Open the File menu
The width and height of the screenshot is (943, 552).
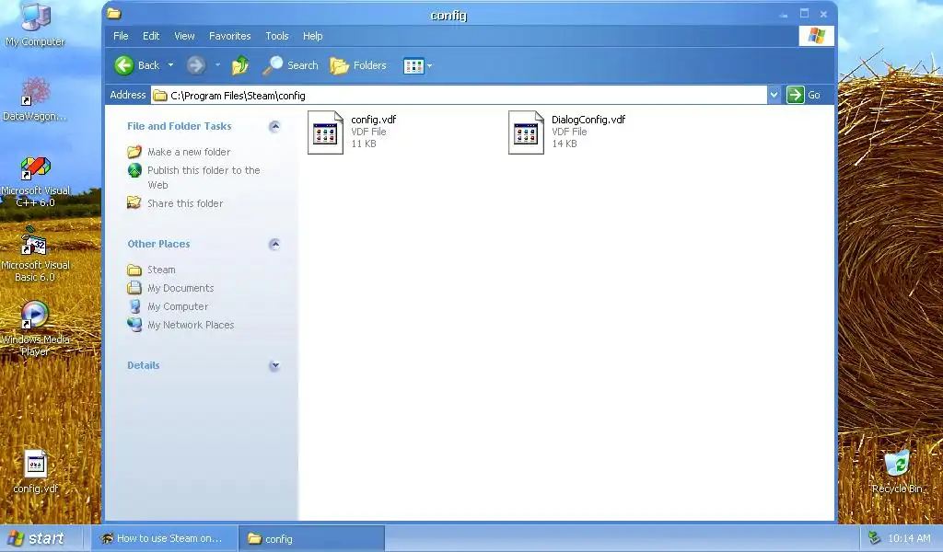(x=121, y=36)
